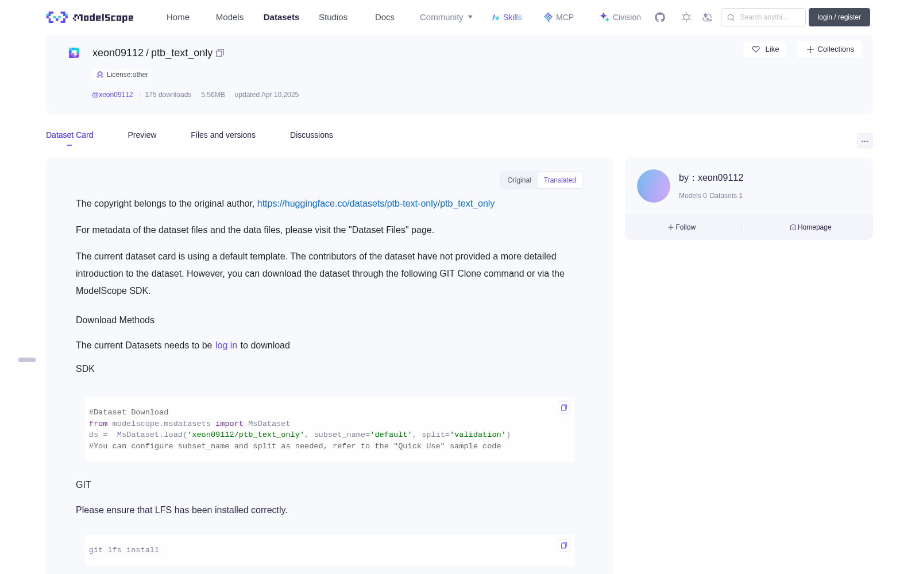
Task: Expand the Community dropdown menu
Action: [446, 17]
